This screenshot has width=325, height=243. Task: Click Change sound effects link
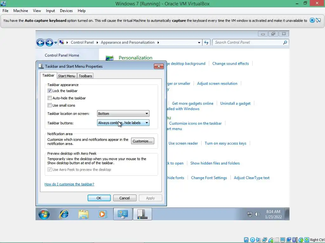(x=230, y=63)
